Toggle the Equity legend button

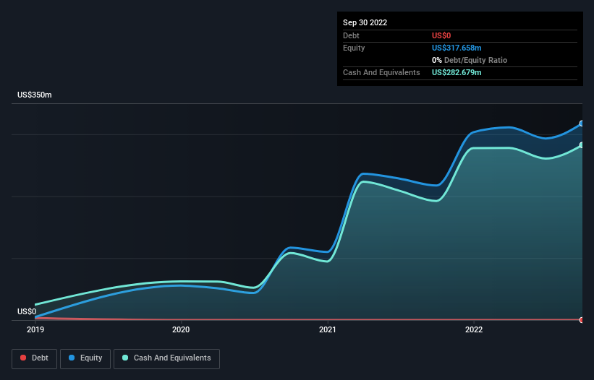85,358
